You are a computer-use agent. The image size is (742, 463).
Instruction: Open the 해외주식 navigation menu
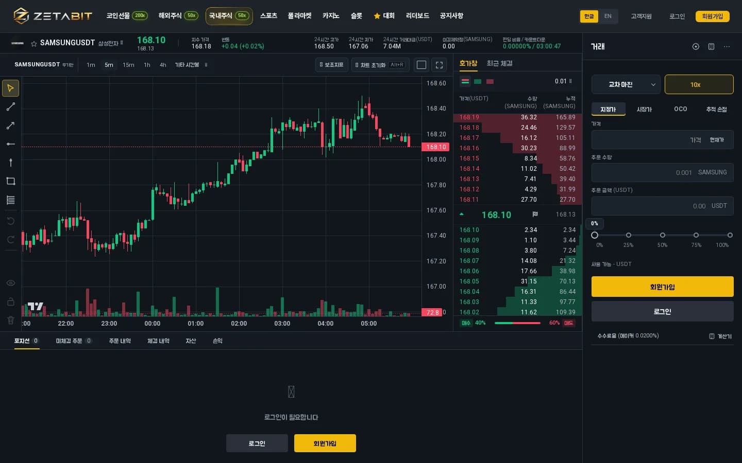coord(178,16)
